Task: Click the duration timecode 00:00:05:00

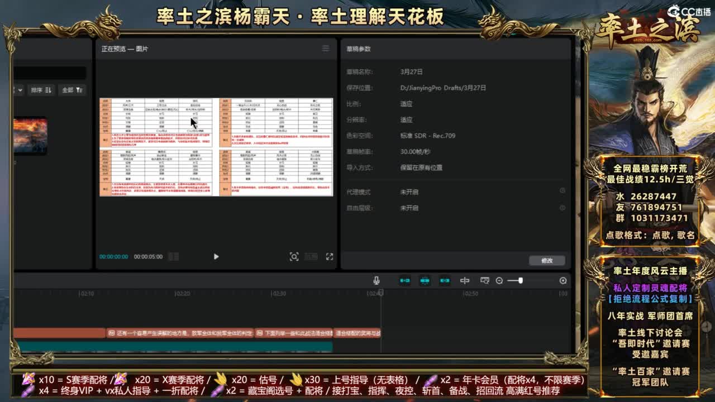Action: [x=148, y=257]
